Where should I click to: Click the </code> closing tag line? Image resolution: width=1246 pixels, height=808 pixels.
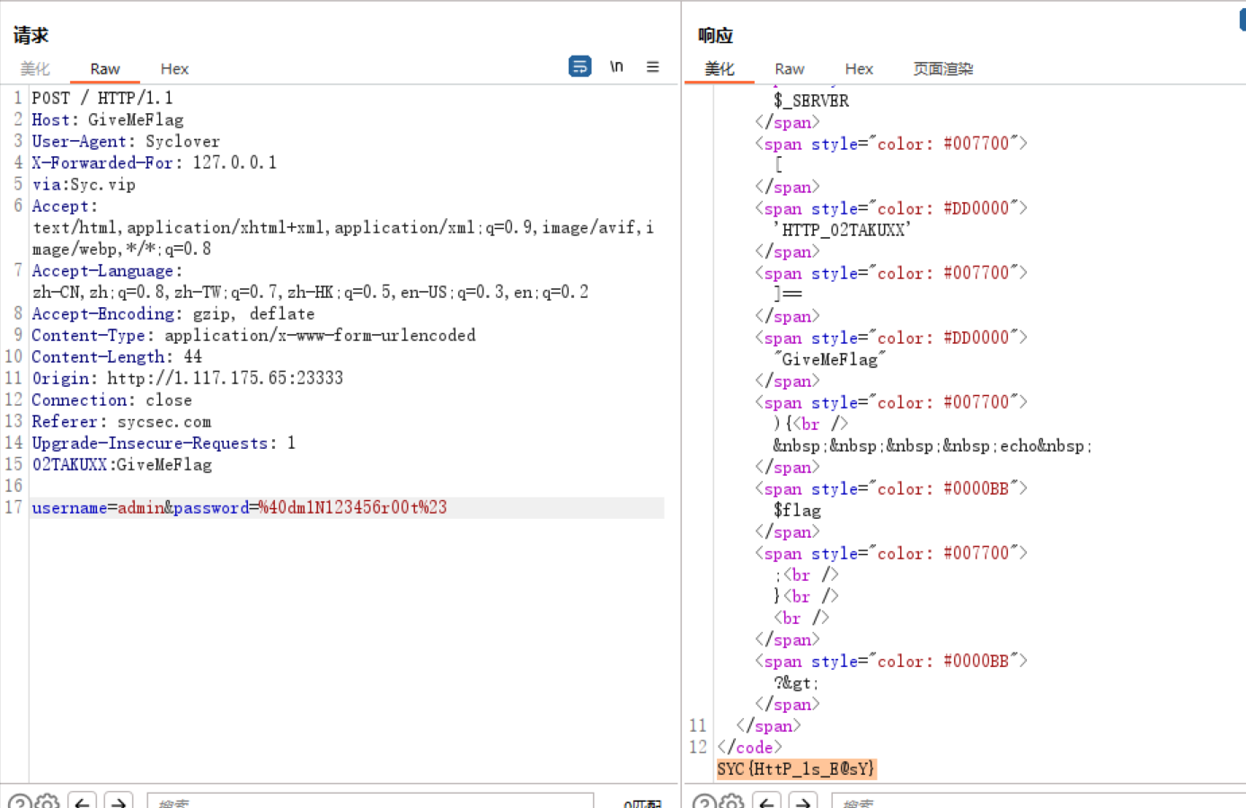(750, 747)
